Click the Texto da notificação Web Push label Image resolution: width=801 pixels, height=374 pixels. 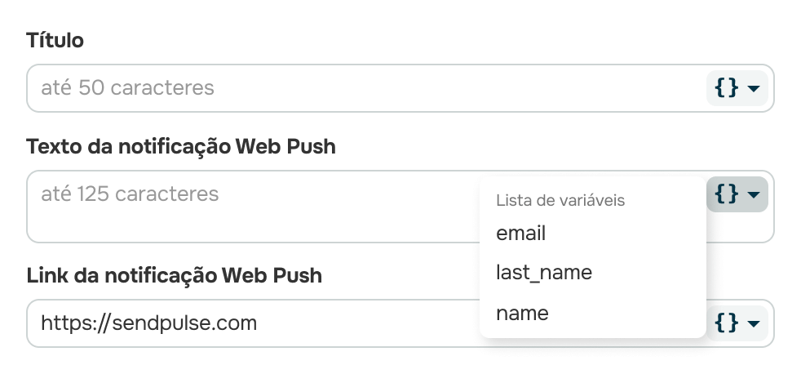(x=181, y=146)
